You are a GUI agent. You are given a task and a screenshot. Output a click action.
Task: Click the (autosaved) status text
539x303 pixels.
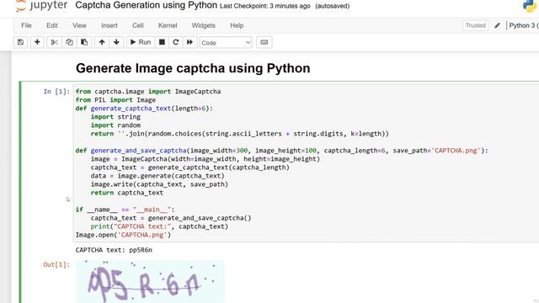[x=332, y=6]
